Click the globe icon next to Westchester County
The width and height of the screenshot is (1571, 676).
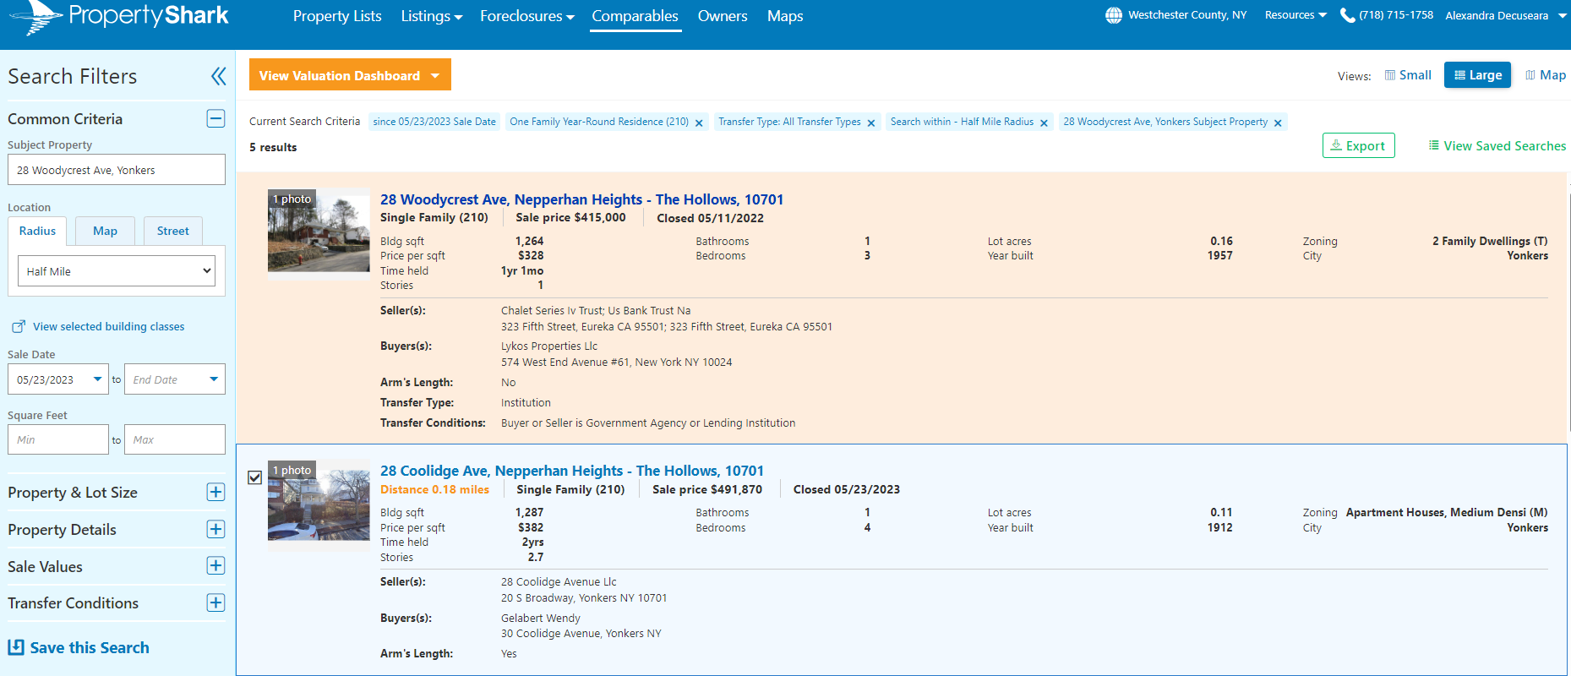coord(1114,15)
